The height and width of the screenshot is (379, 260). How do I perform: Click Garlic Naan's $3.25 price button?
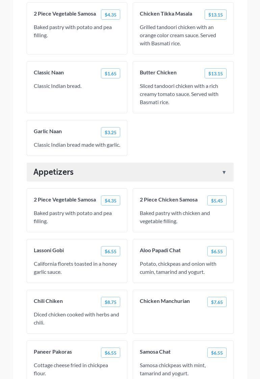click(110, 132)
